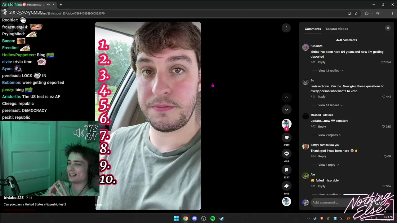The image size is (397, 223).
Task: Expand "View 7 replies" under Mashed Potatoes
Action: coord(330,135)
